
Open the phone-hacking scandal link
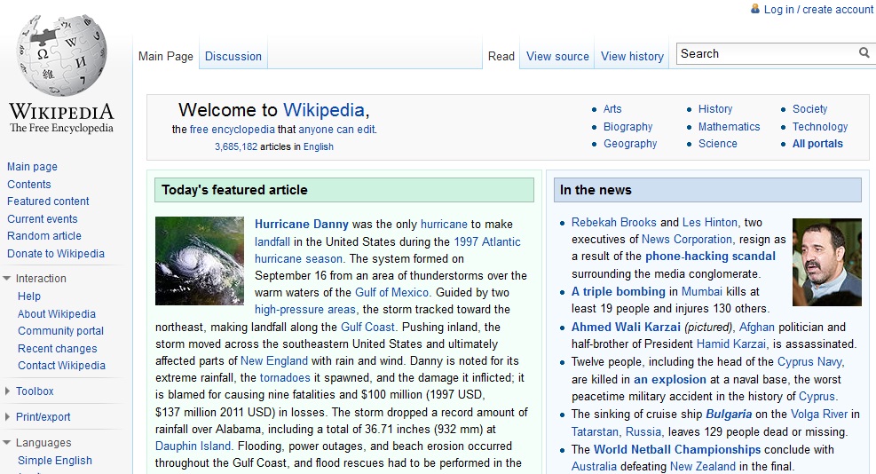tap(710, 257)
